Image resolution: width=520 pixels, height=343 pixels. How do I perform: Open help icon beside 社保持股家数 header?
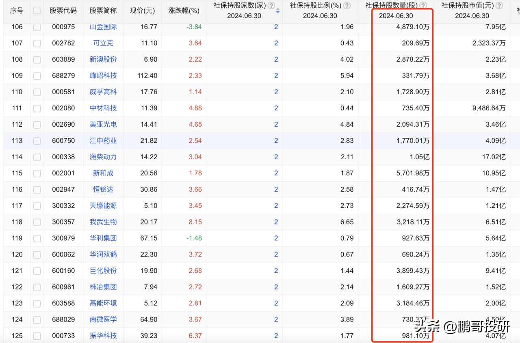tap(271, 6)
